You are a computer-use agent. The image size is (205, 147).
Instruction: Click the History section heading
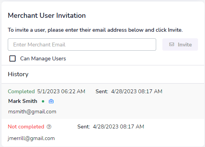(18, 74)
